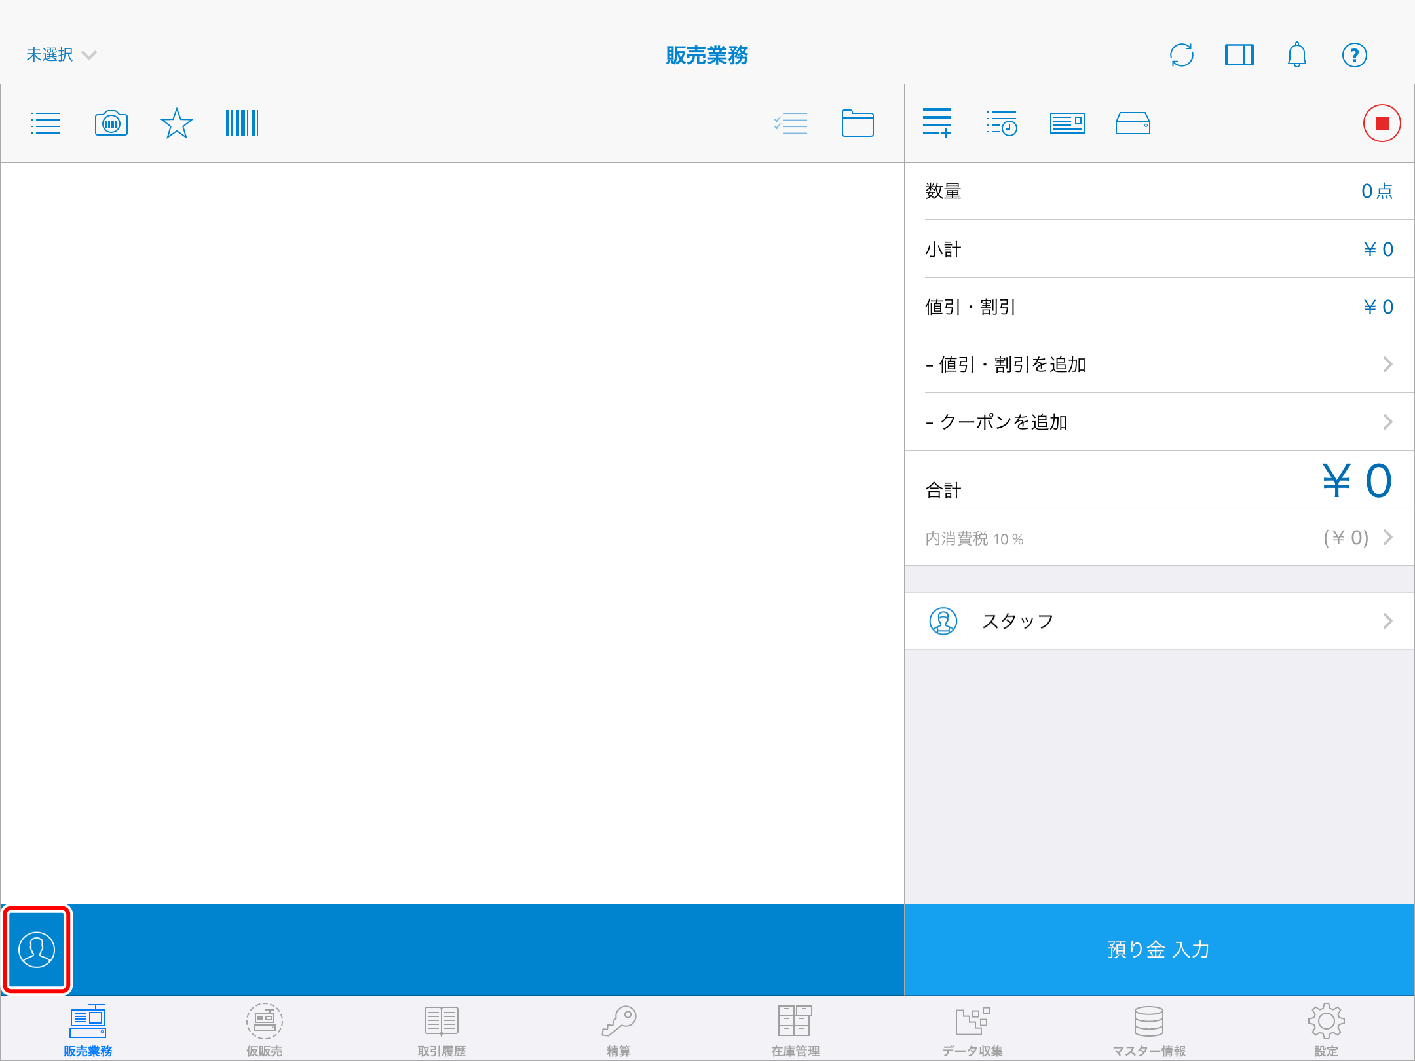The height and width of the screenshot is (1061, 1415).
Task: Open the スタッフ selection row
Action: [x=1160, y=621]
